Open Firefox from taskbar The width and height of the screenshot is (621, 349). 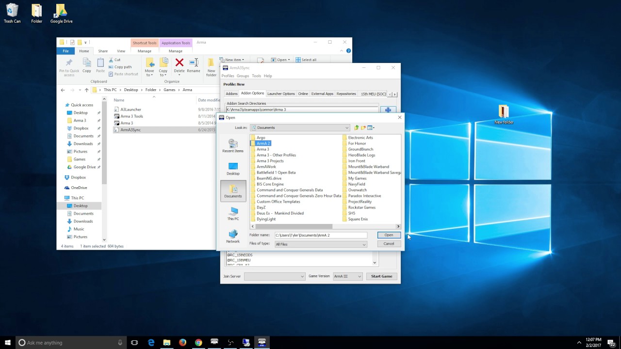click(182, 342)
